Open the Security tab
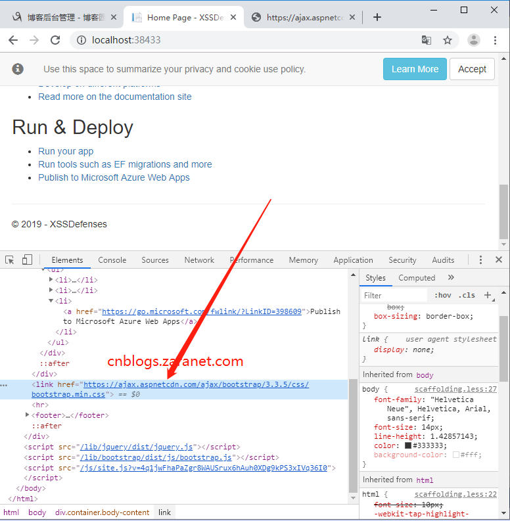This screenshot has height=521, width=510. (402, 260)
